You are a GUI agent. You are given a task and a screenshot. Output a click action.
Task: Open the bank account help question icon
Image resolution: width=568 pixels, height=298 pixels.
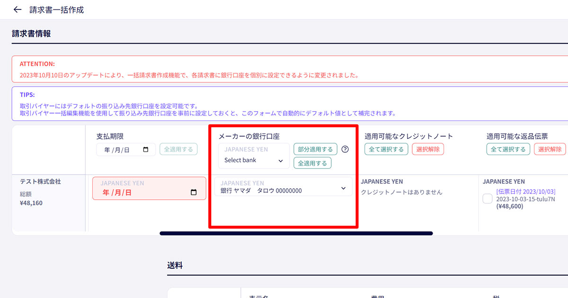tap(345, 149)
